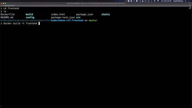The width and height of the screenshot is (192, 108).
Task: Click the 'Dockerfile' file name
Action: coord(7,14)
